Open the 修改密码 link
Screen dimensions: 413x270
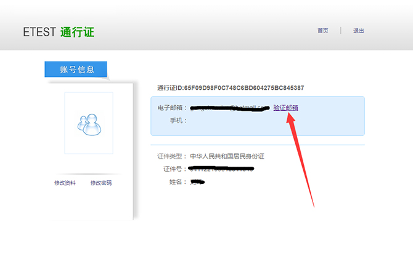101,183
